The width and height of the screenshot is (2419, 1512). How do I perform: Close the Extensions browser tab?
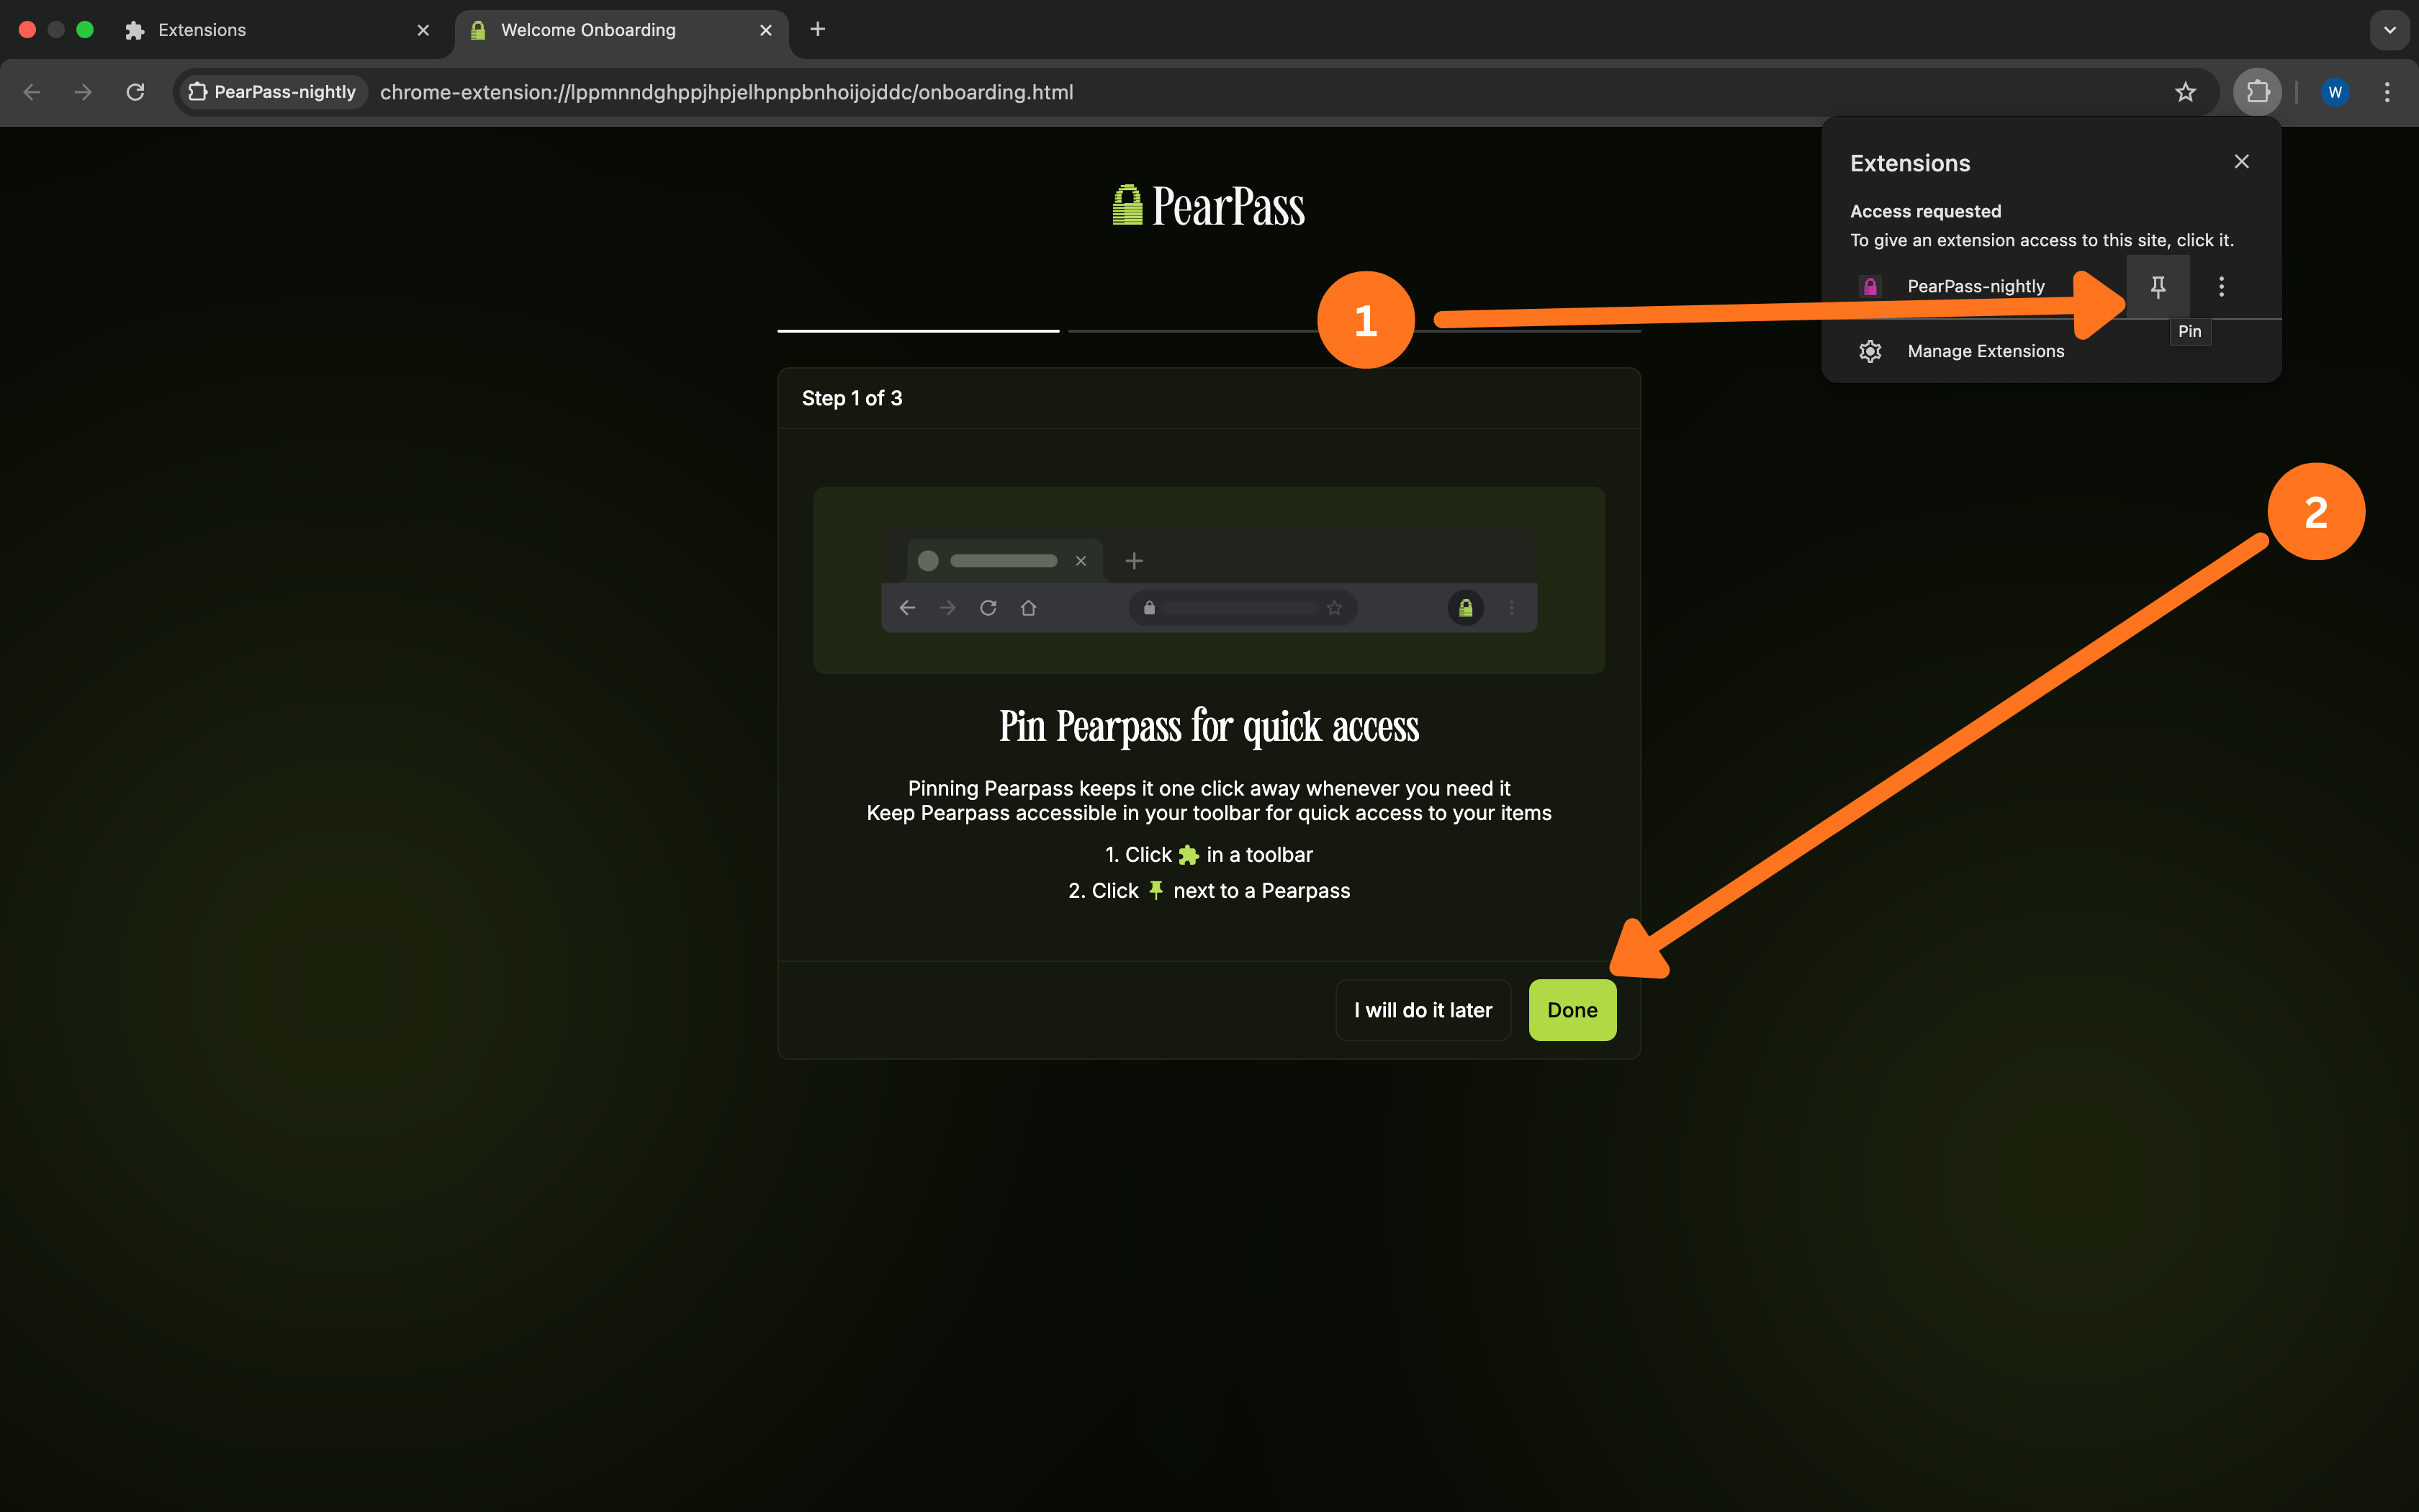click(x=423, y=30)
